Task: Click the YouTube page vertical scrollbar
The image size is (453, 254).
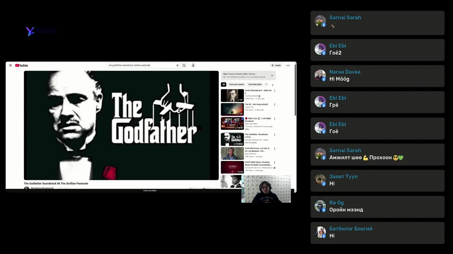Action: tap(295, 90)
